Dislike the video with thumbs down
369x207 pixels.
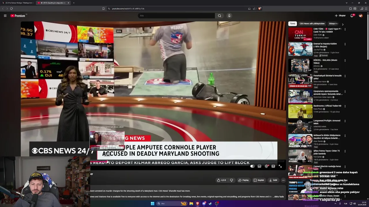[231, 180]
